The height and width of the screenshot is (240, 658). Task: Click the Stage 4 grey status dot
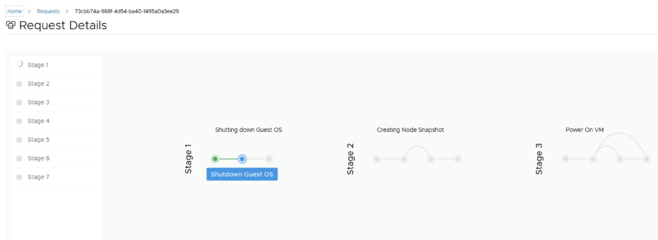click(x=19, y=122)
